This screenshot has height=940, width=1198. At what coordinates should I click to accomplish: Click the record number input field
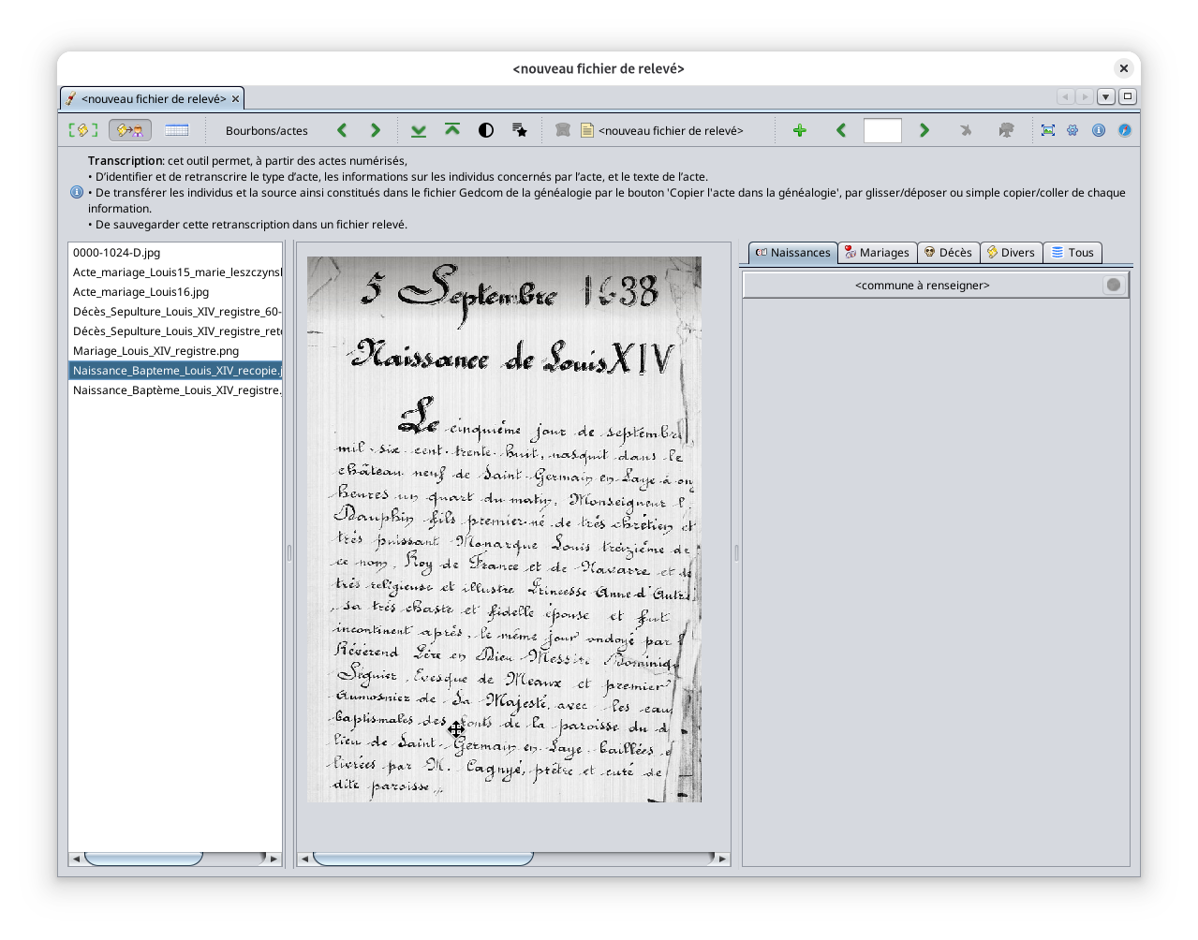(882, 130)
